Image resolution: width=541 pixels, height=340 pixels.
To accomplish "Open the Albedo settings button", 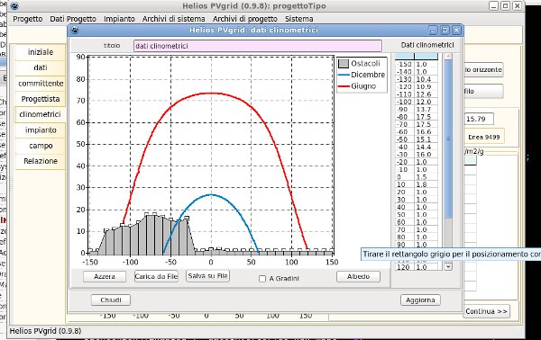I will point(359,276).
